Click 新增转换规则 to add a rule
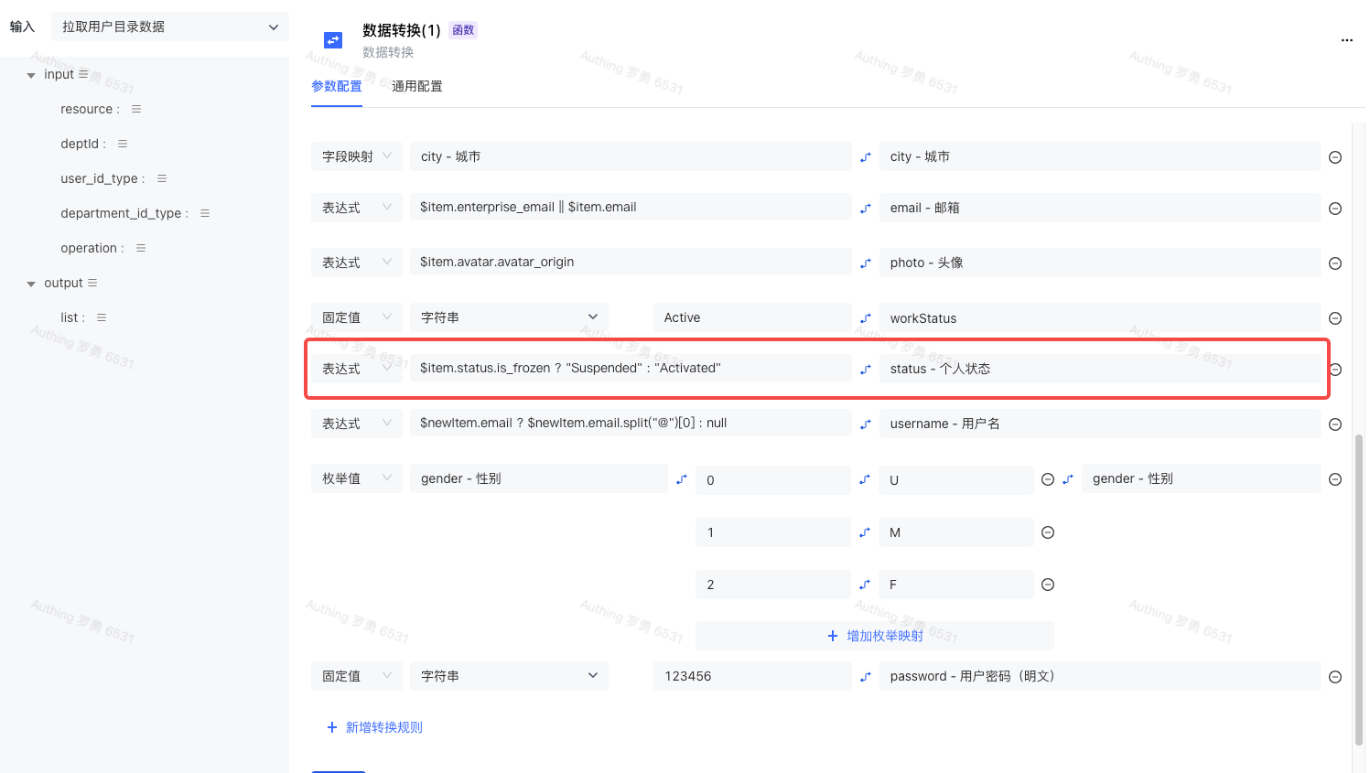This screenshot has height=773, width=1370. (x=374, y=727)
